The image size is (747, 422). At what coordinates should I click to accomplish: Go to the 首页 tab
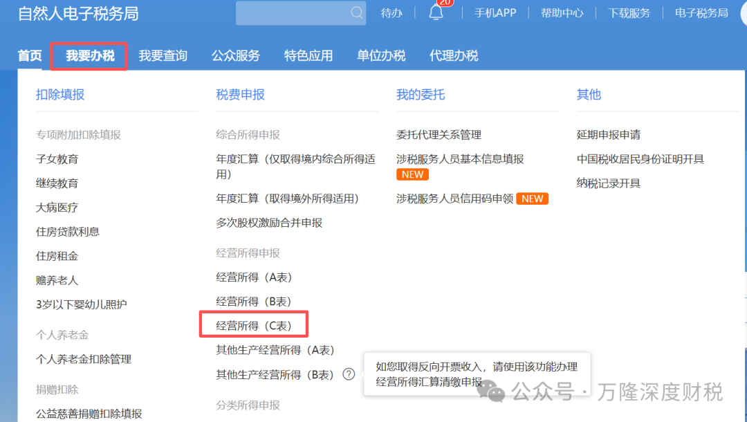point(30,55)
